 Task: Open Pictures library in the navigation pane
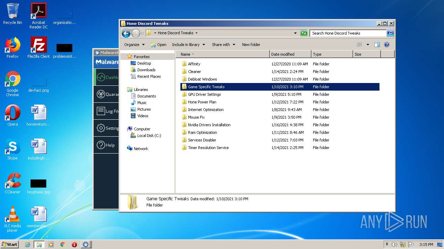(144, 109)
